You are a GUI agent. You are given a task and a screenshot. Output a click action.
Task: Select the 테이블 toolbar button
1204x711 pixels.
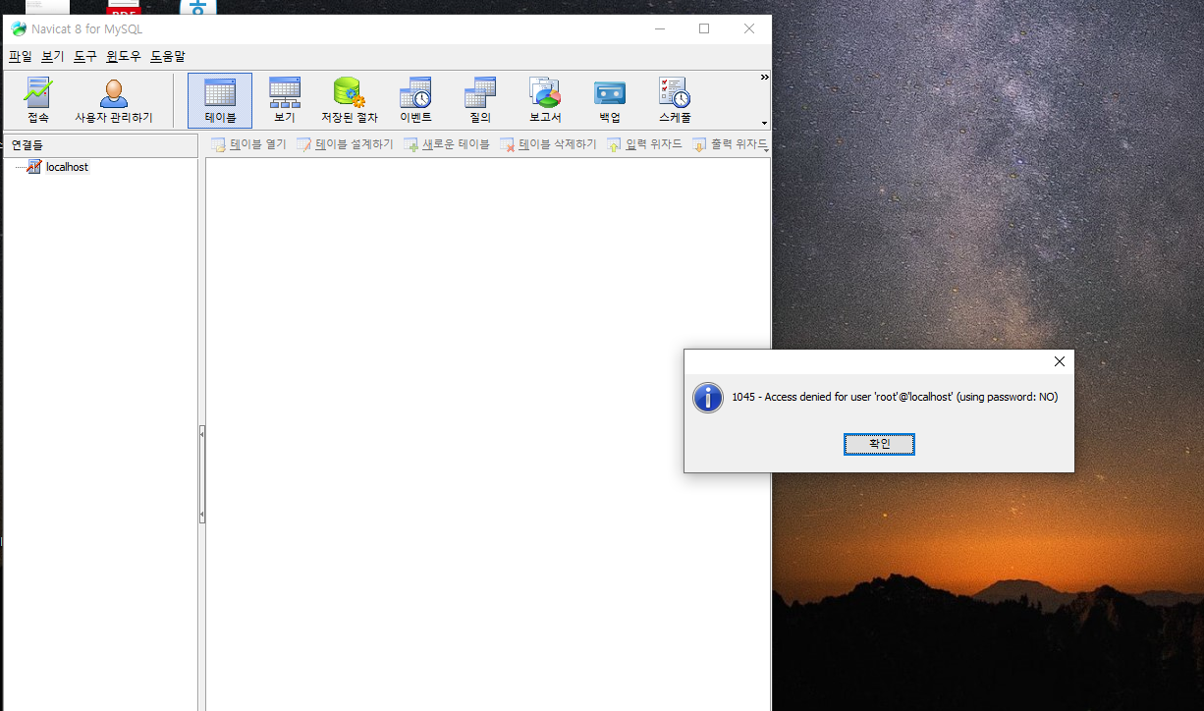pyautogui.click(x=220, y=100)
